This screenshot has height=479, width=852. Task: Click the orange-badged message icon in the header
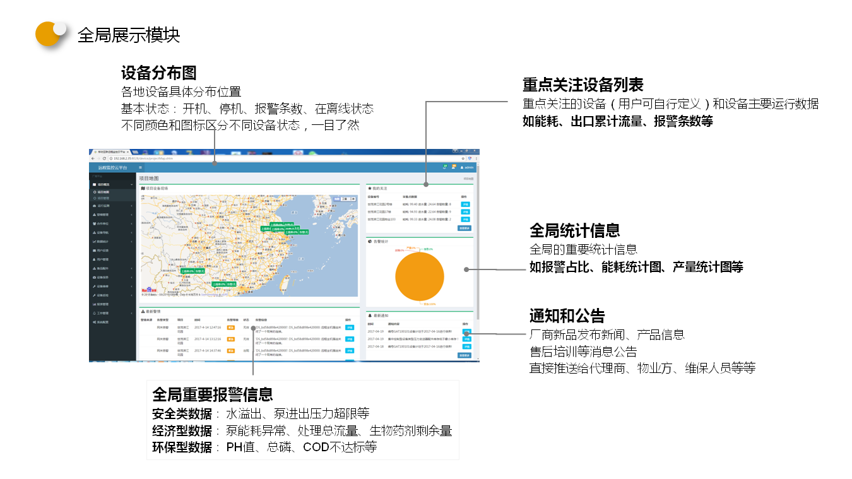pos(454,167)
